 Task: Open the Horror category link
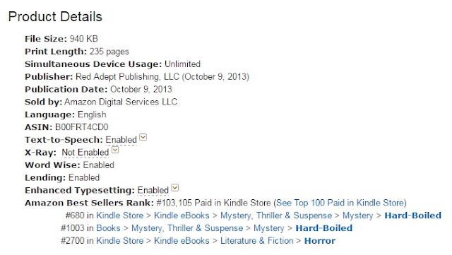pyautogui.click(x=320, y=241)
